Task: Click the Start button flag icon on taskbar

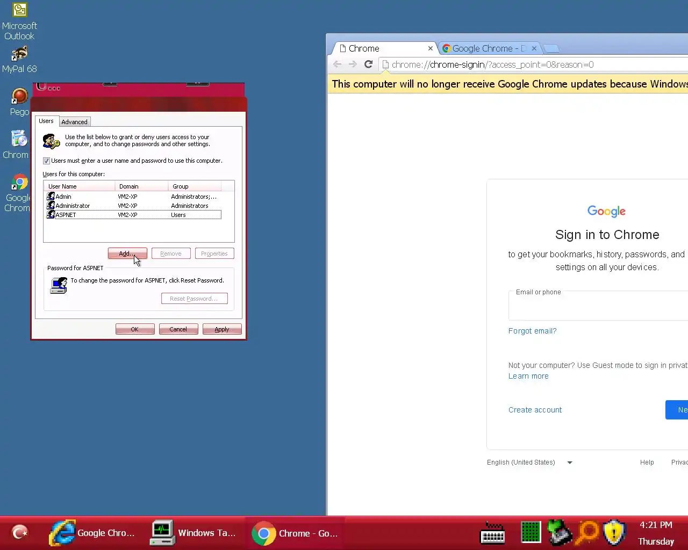Action: tap(20, 533)
